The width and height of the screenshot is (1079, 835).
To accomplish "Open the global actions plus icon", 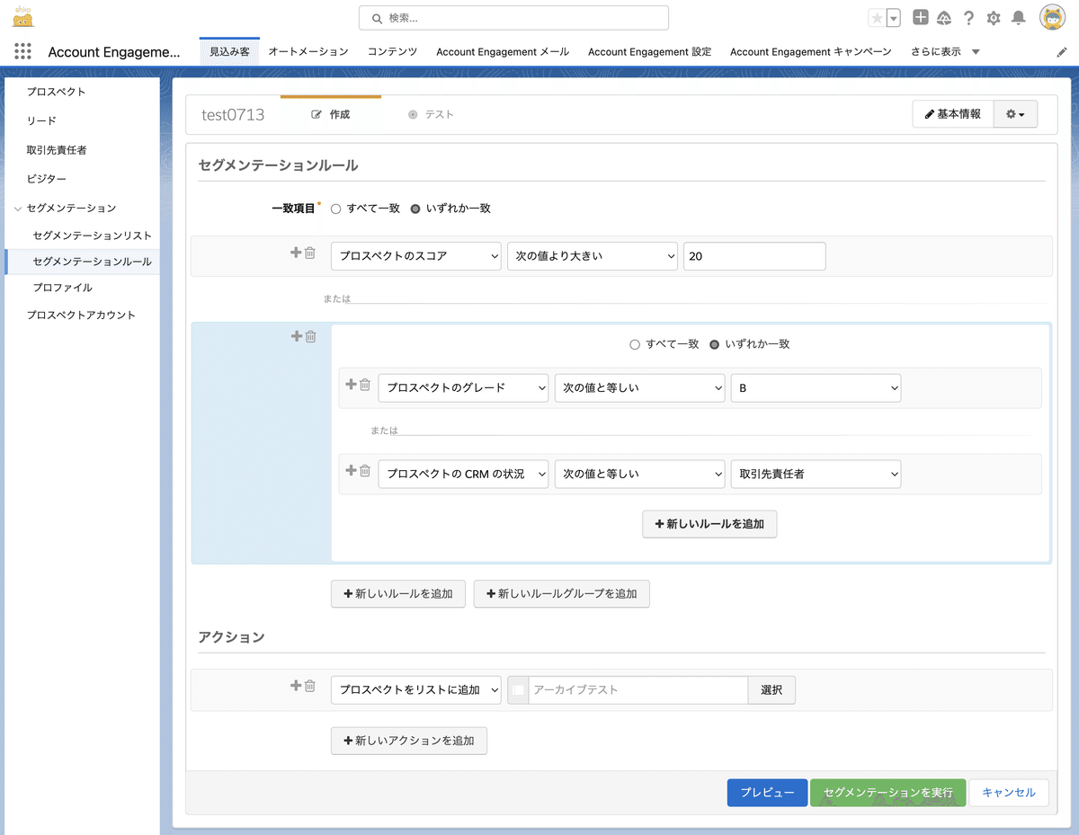I will tap(921, 17).
